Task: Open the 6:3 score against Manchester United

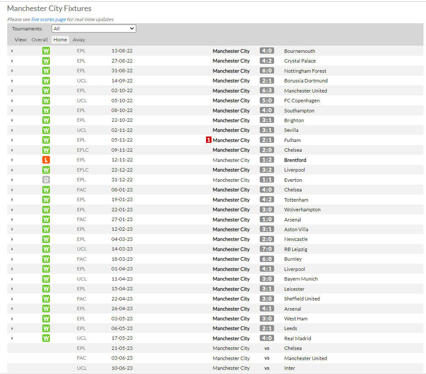Action: (267, 90)
